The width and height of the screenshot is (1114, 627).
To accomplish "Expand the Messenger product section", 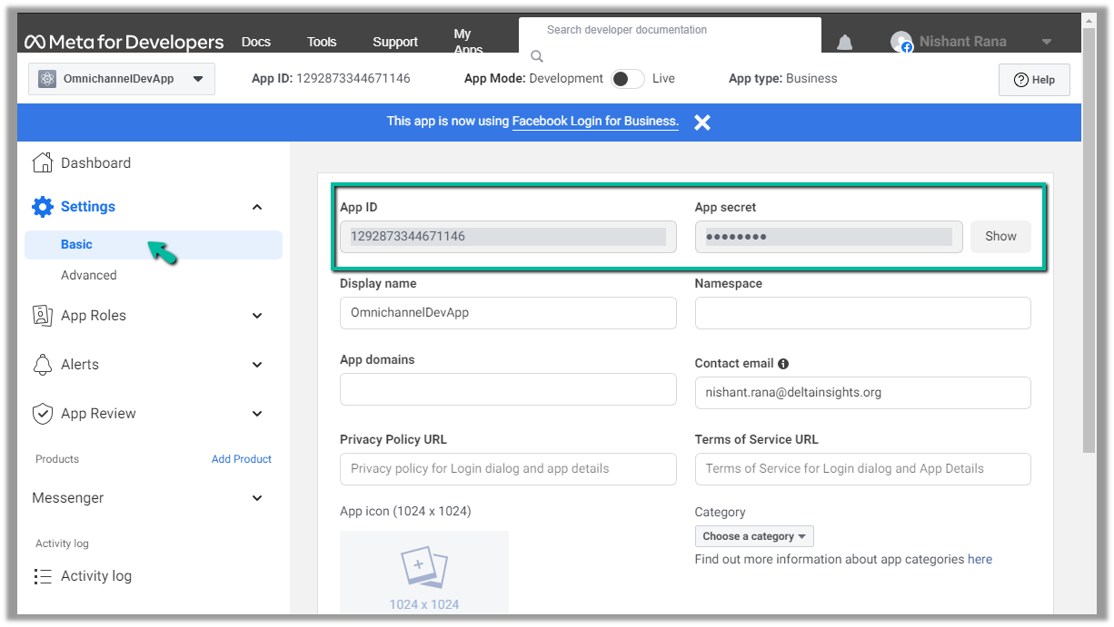I will click(257, 498).
